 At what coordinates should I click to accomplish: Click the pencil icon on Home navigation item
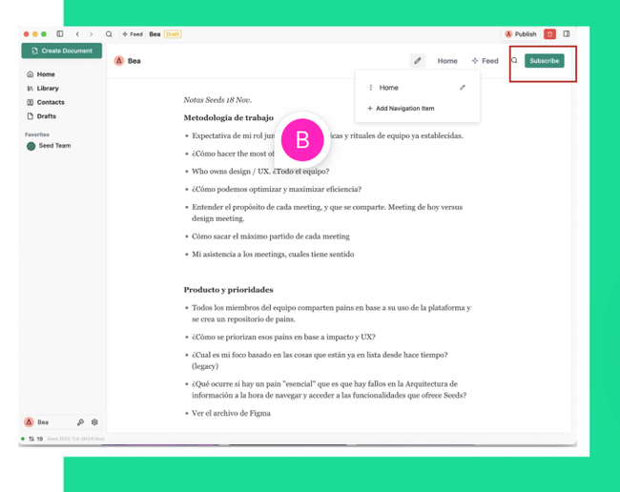[463, 88]
